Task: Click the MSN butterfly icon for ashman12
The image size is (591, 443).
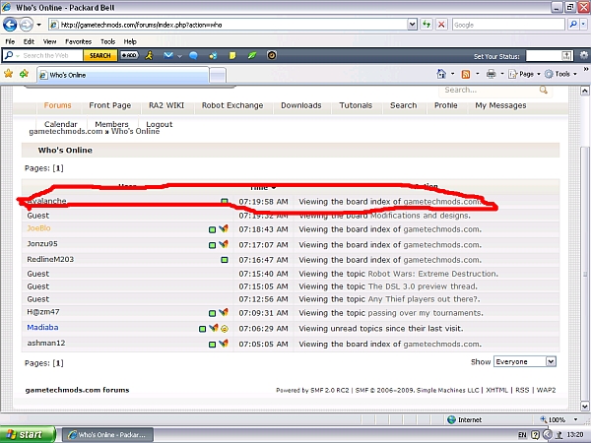Action: [224, 344]
